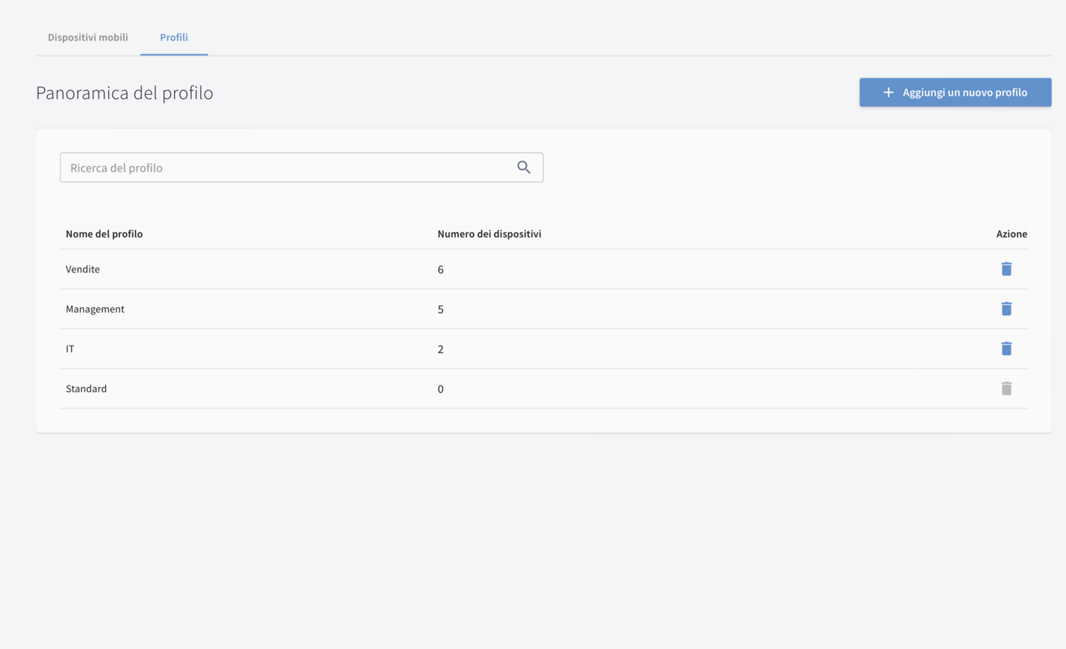Click the magnifying glass search icon
Viewport: 1066px width, 649px height.
(523, 167)
